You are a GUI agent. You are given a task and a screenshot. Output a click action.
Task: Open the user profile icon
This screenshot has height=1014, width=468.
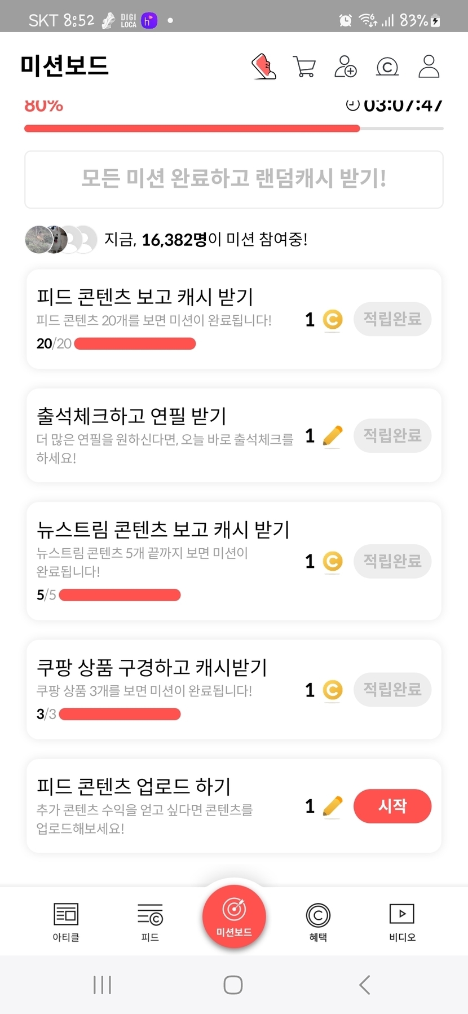(429, 67)
